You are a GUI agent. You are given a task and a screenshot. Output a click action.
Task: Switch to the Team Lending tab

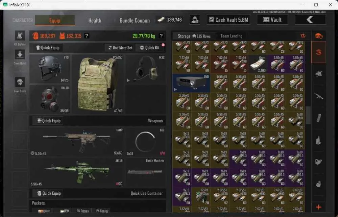click(x=231, y=36)
